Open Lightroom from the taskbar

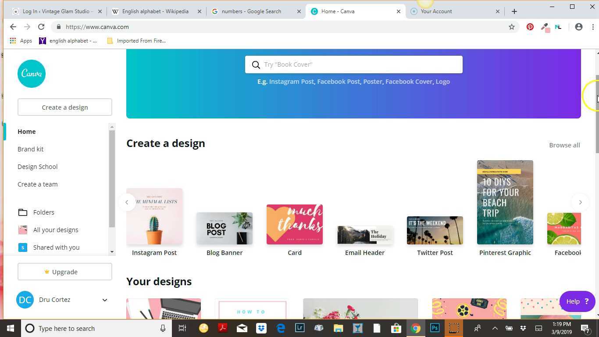pos(300,328)
